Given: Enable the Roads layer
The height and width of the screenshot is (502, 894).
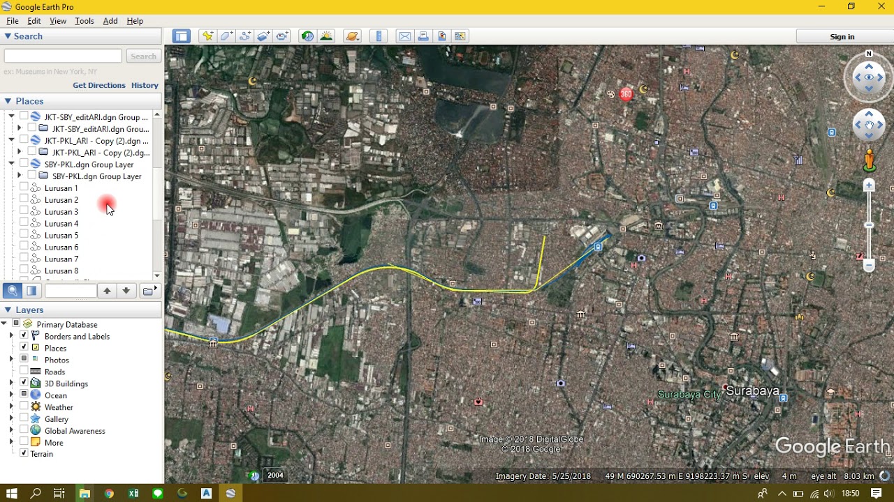Looking at the screenshot, I should click(24, 372).
